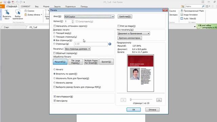Open the Защита ribbon tab
This screenshot has height=122, width=217.
[x=57, y=6]
